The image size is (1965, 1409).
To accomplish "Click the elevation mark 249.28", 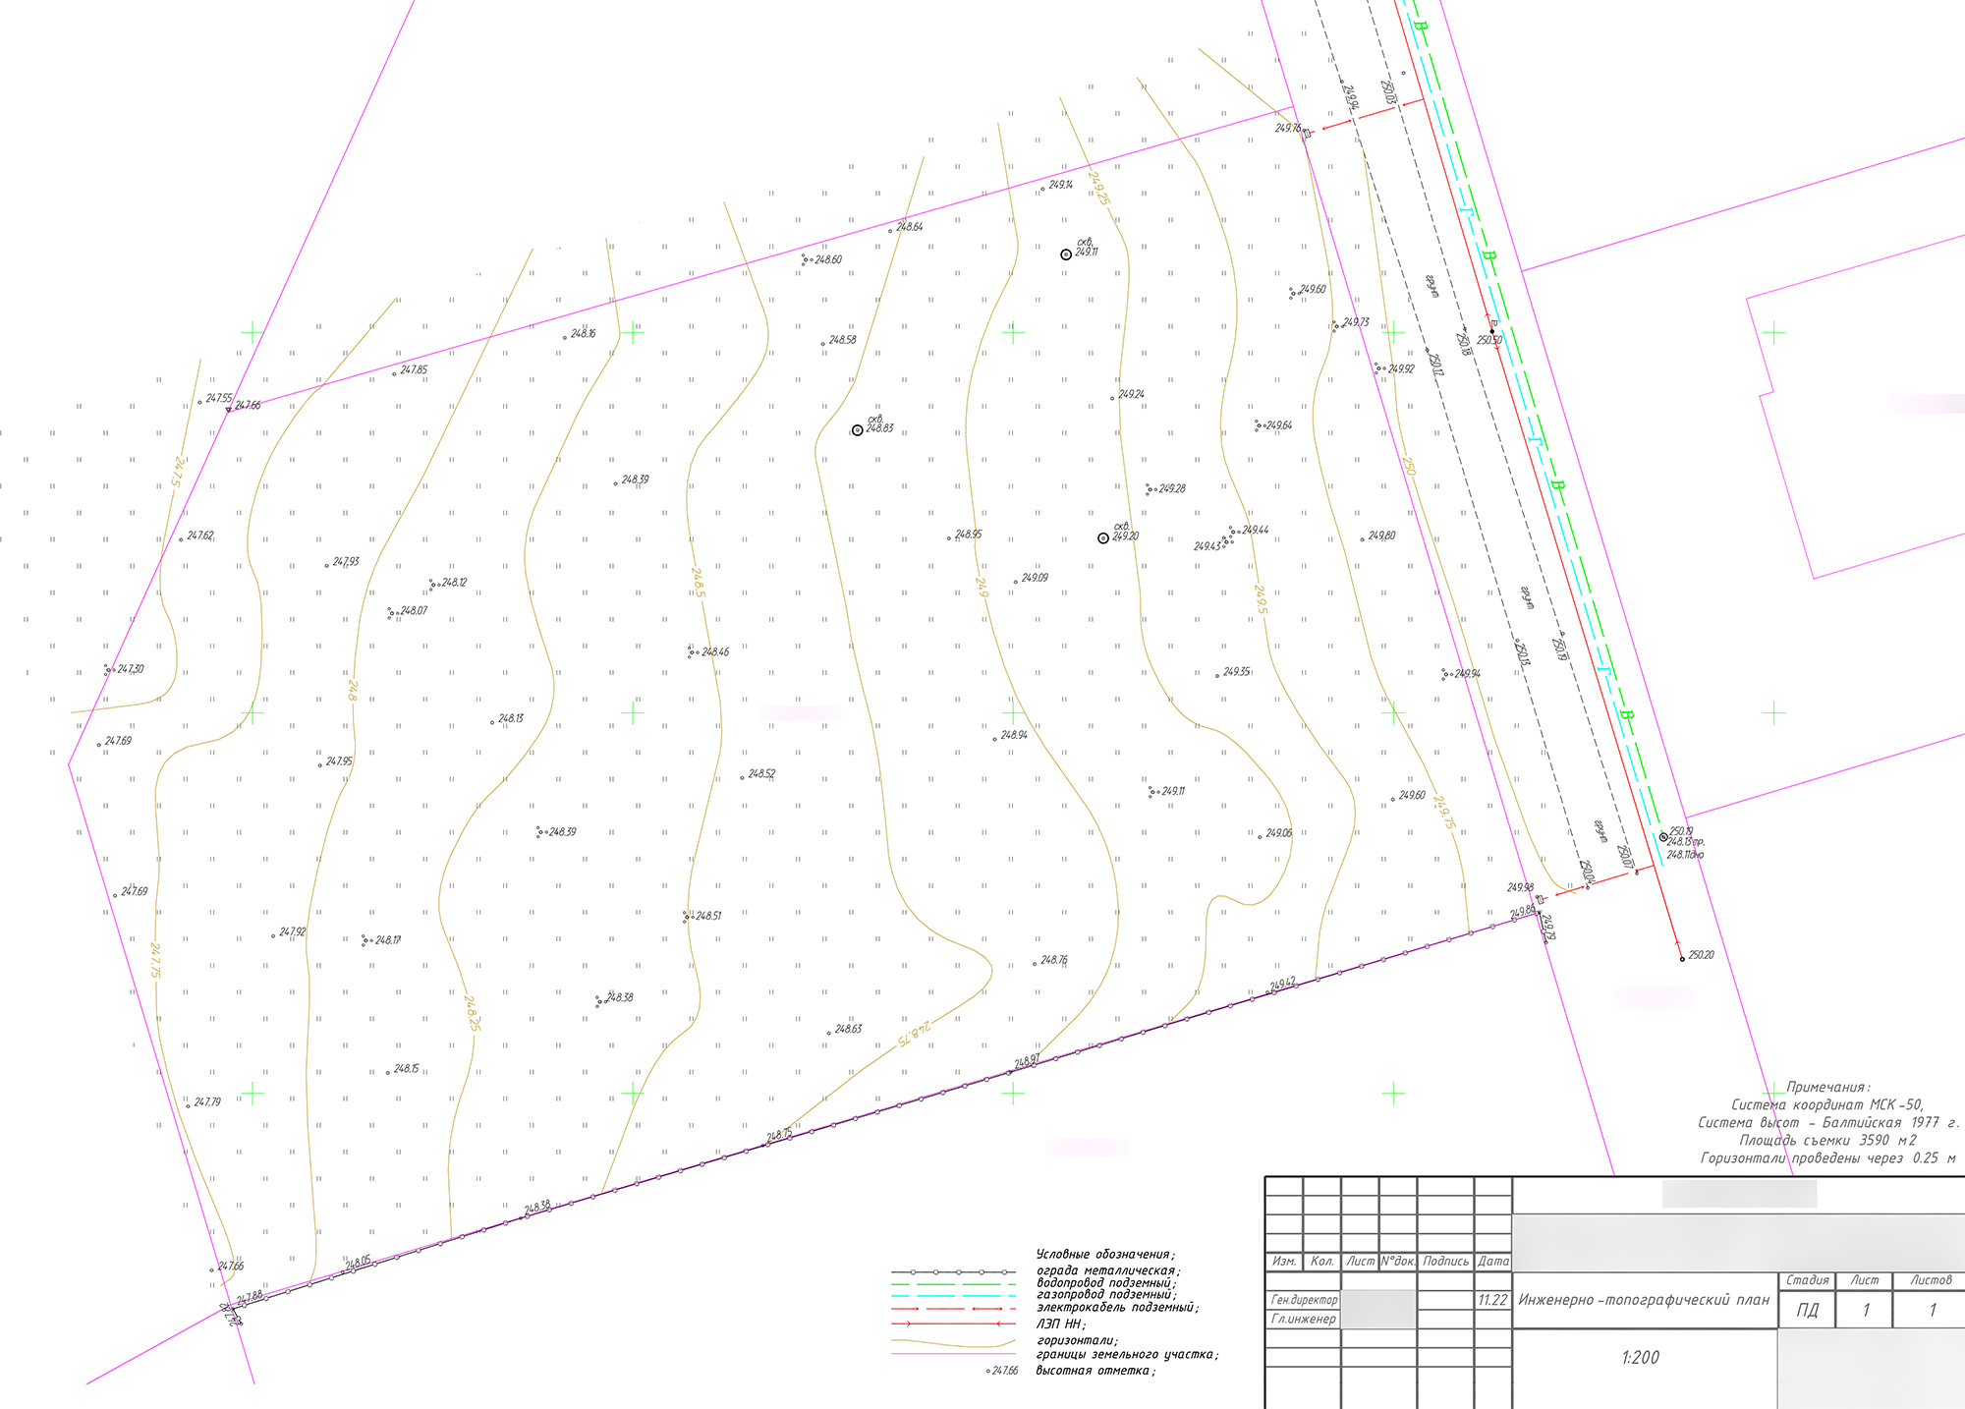I will tap(1172, 488).
